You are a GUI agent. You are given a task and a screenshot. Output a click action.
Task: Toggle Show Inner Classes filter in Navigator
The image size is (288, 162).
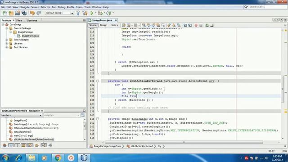(x=30, y=145)
